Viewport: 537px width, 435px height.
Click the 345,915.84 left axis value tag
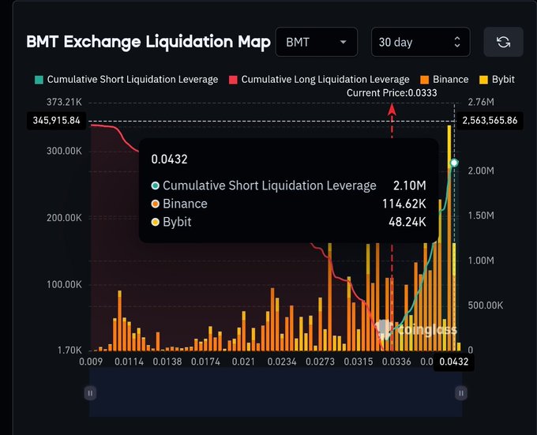tap(57, 121)
